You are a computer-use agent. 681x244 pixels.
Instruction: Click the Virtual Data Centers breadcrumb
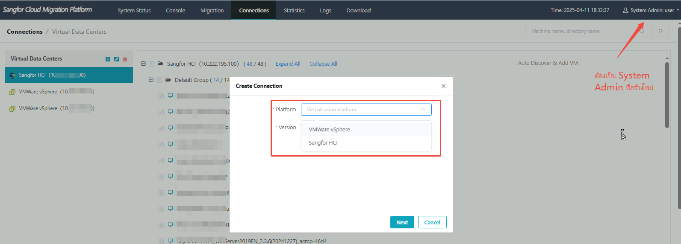coord(79,32)
